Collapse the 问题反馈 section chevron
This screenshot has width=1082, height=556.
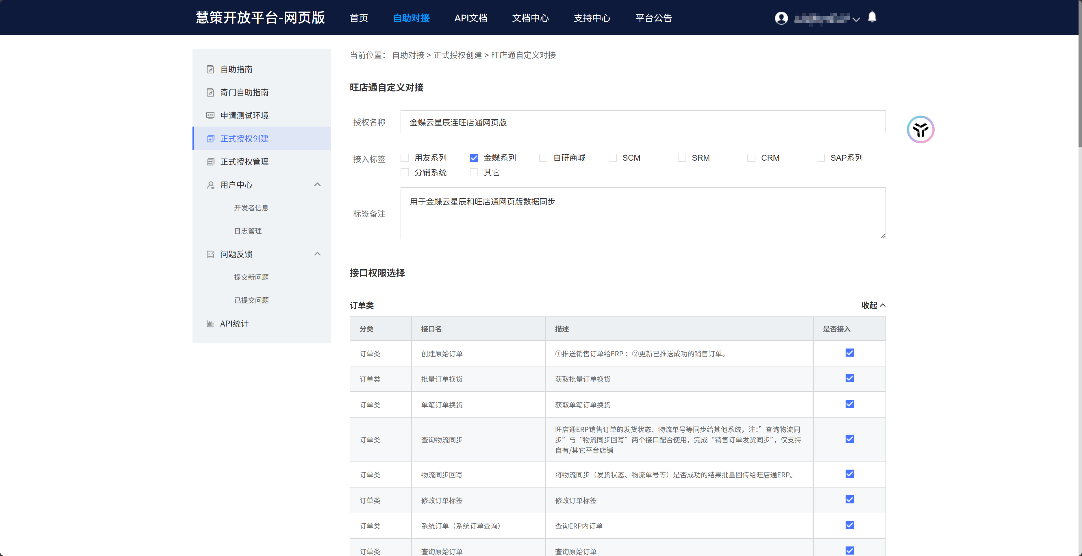tap(318, 254)
